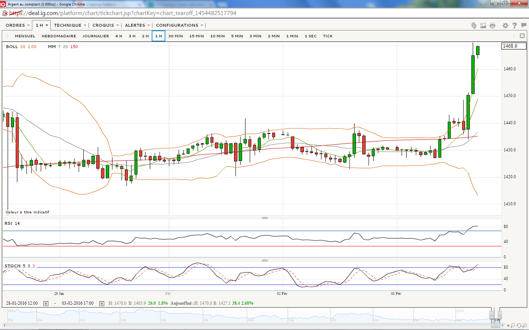This screenshot has width=529, height=330.
Task: Open the CONFIGURATIONS dropdown
Action: click(x=179, y=25)
